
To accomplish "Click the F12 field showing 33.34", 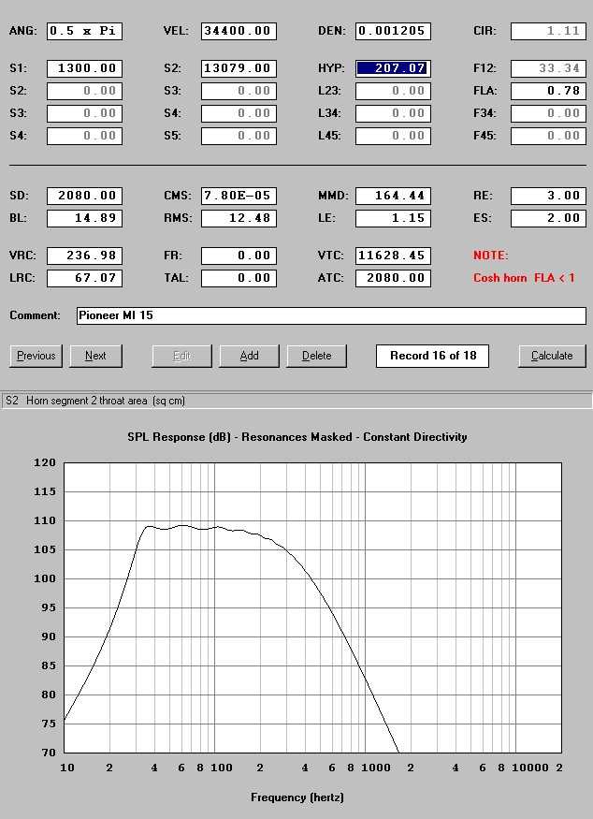I will (x=548, y=68).
